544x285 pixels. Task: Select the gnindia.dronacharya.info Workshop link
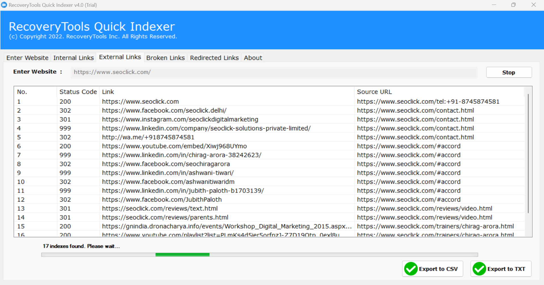227,226
